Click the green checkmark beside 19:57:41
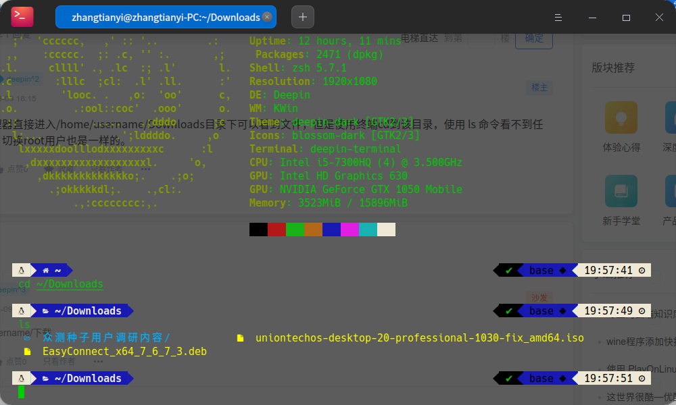 [509, 270]
